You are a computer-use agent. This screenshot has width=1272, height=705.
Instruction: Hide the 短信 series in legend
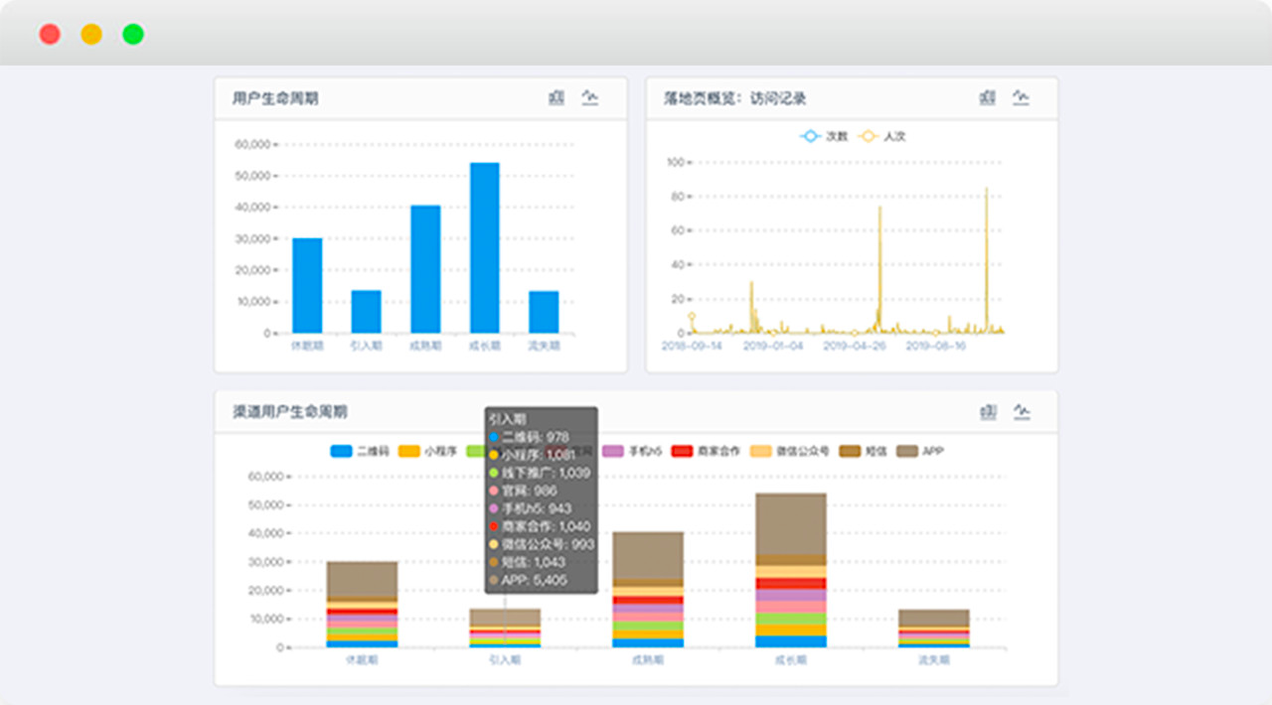point(852,452)
